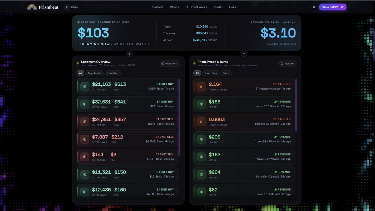Click the Ξ2.618 trade · 22s ago text
375x211 pixels.
pyautogui.click(x=277, y=106)
